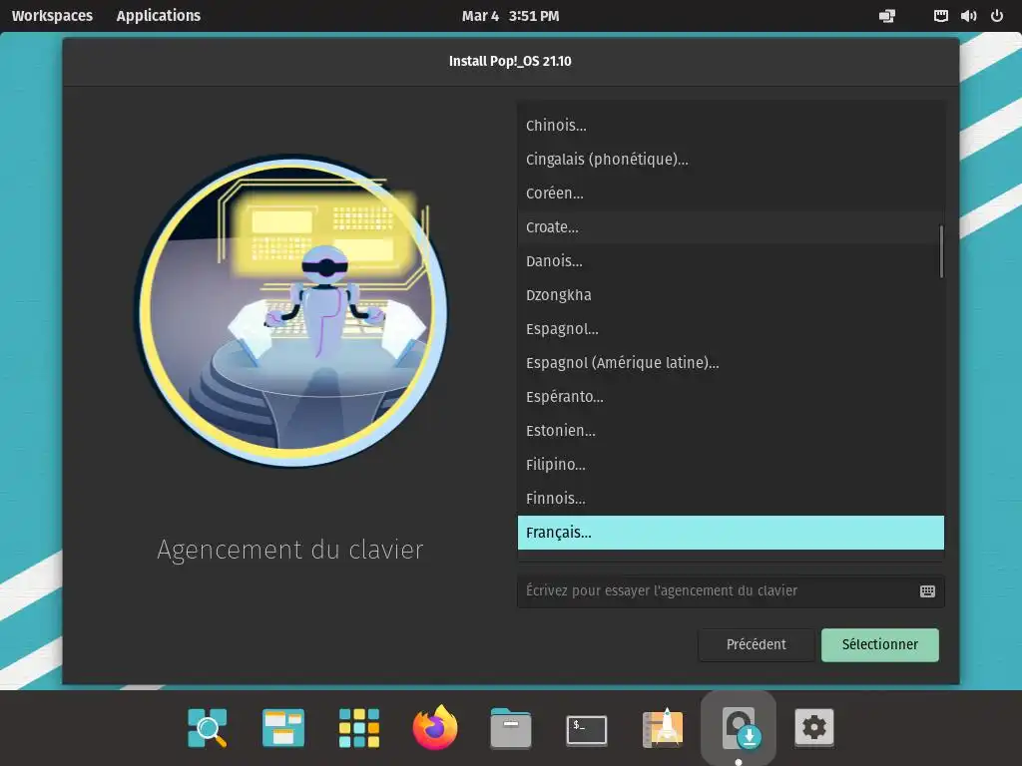Screen dimensions: 1022x766
Task: Open Pop!_Shop rocket icon in dock
Action: [x=663, y=727]
